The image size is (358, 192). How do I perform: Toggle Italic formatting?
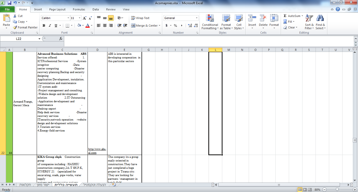point(50,26)
